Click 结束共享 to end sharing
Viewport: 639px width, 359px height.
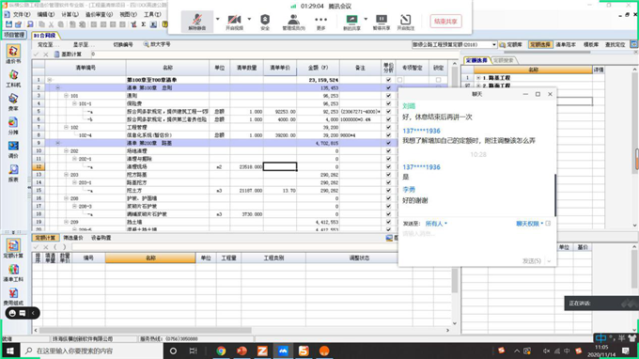pos(445,22)
